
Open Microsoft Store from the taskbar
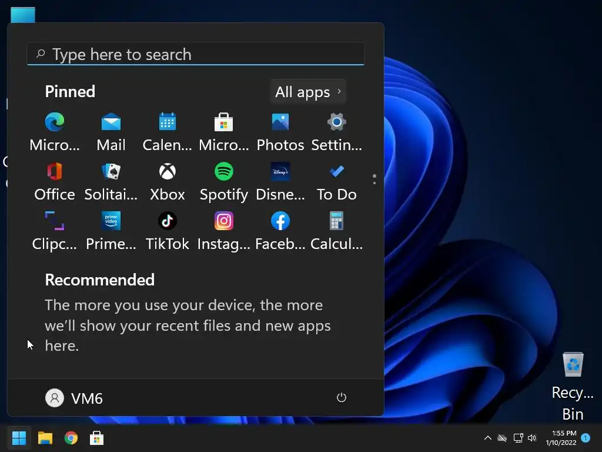click(96, 438)
